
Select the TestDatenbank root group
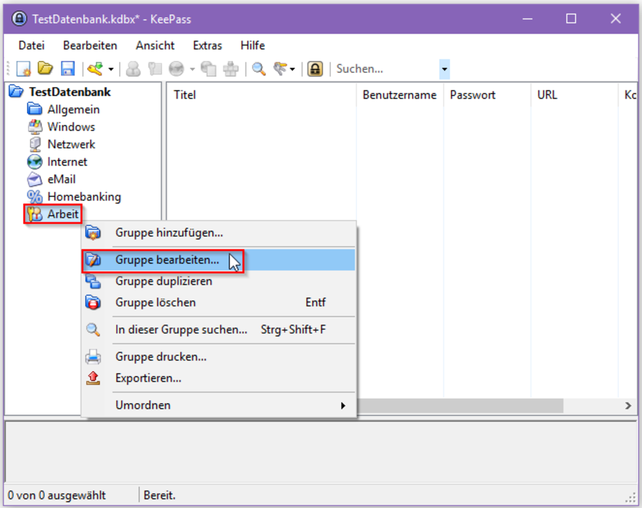click(70, 92)
